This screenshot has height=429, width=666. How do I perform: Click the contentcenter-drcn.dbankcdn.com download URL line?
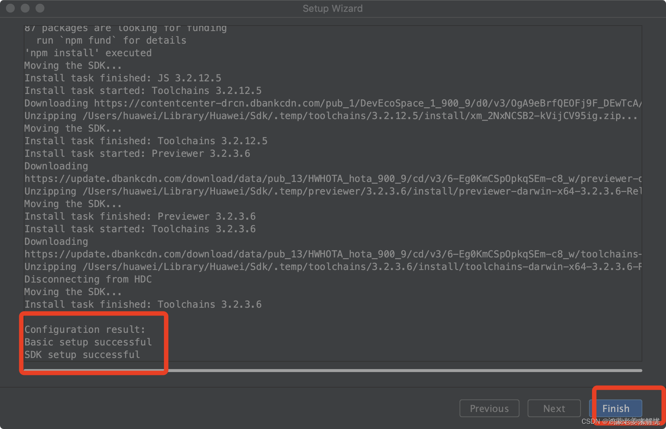333,103
